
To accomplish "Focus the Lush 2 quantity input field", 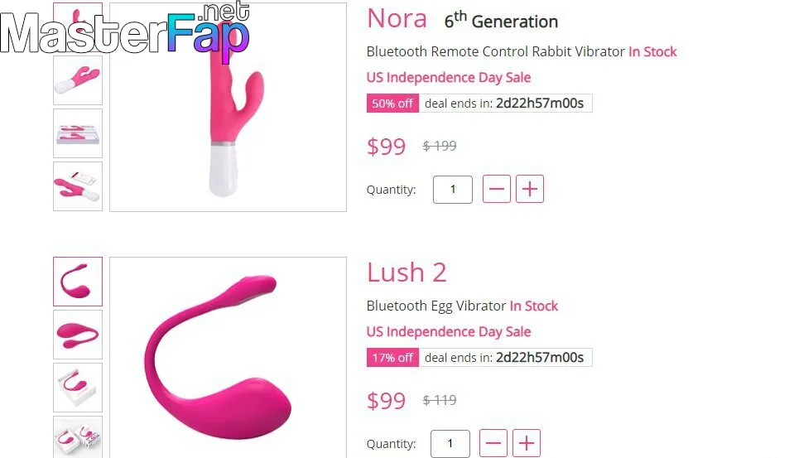I will 450,443.
